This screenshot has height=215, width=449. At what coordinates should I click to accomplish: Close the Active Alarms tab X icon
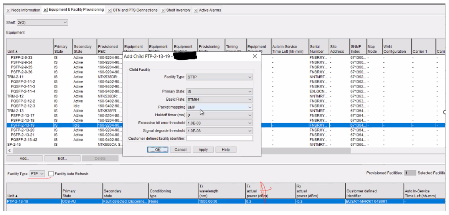click(x=196, y=10)
